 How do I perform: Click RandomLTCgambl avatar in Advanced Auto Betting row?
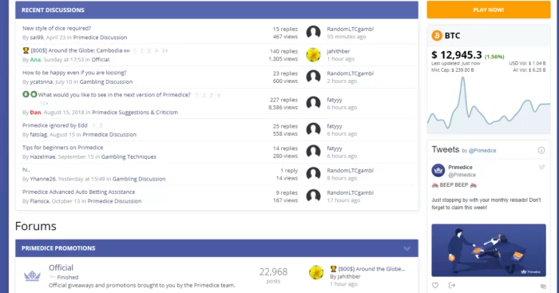tap(313, 196)
